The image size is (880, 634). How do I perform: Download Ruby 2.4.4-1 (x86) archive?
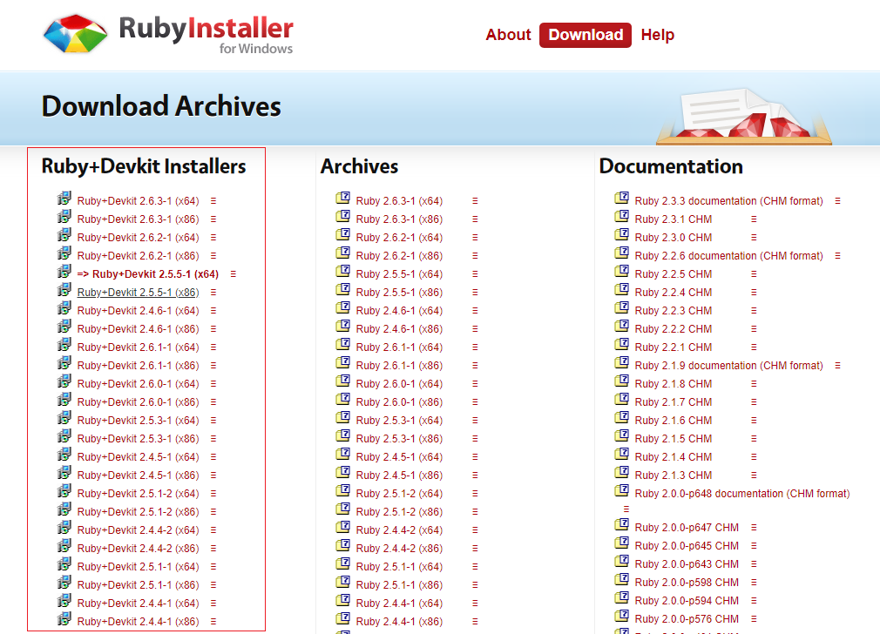(399, 622)
